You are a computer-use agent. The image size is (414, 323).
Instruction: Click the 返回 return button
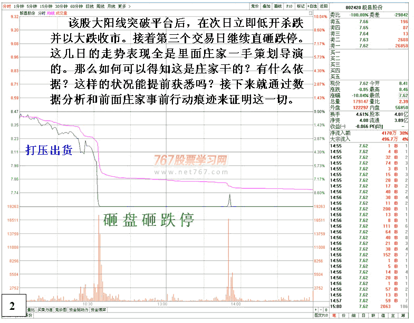[x=323, y=6]
